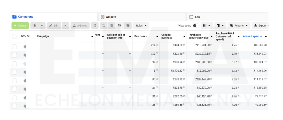Click footnote marker beside ₹410,731.00 value
283x120 pixels.
tap(211, 45)
